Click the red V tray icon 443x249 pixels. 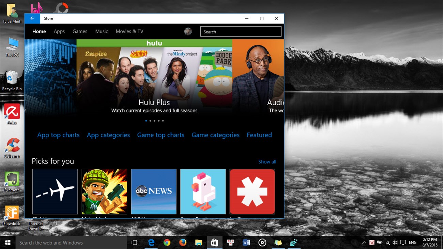pos(372,243)
